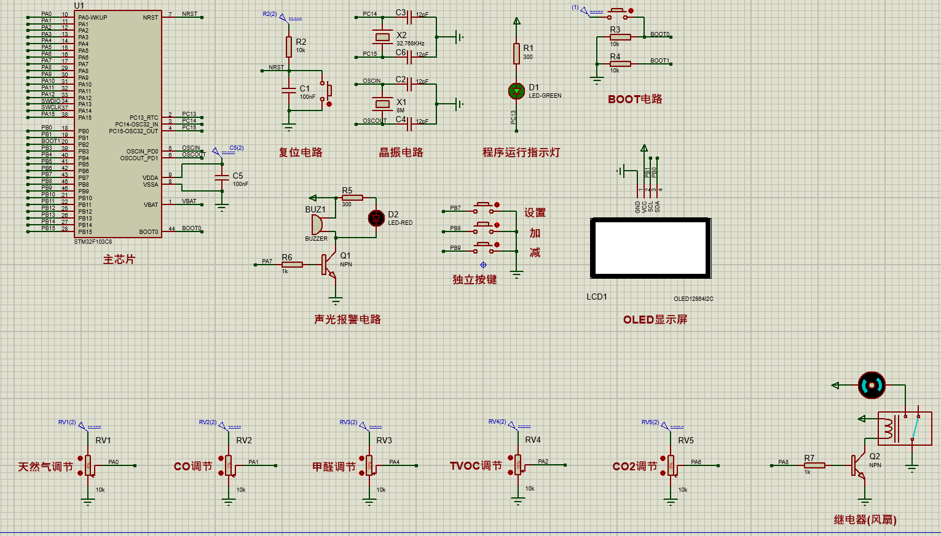Select the red LED D2
This screenshot has height=536, width=941.
click(376, 218)
